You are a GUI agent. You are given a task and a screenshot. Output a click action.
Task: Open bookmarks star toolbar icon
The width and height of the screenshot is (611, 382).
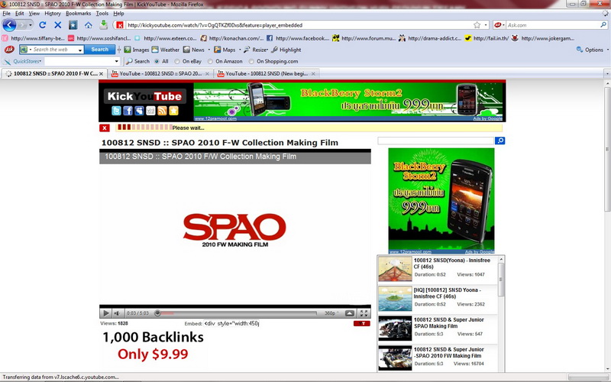tap(73, 25)
